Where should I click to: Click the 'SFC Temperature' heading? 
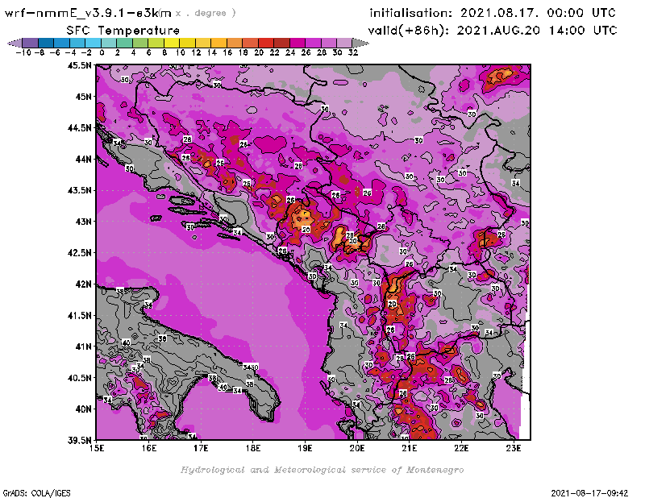pos(123,31)
